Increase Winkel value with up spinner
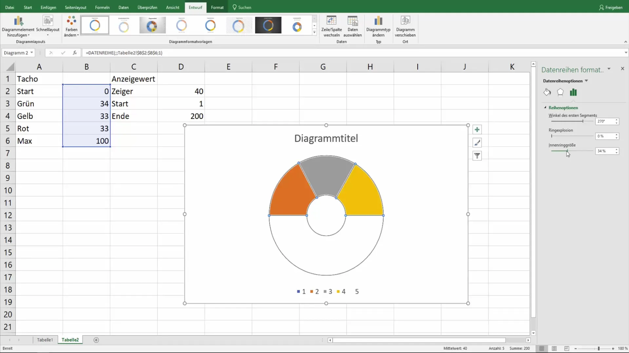629x353 pixels. coord(617,120)
